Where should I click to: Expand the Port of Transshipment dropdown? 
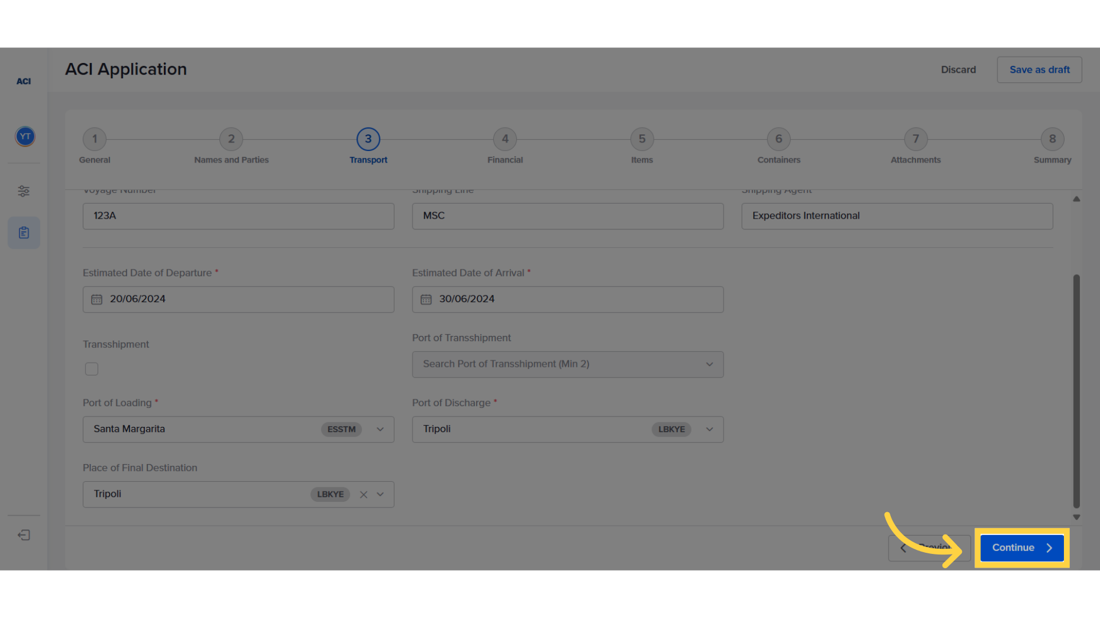point(709,365)
